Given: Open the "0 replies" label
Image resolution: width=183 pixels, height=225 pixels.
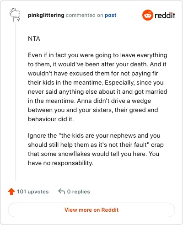Looking at the screenshot, I should (79, 192).
